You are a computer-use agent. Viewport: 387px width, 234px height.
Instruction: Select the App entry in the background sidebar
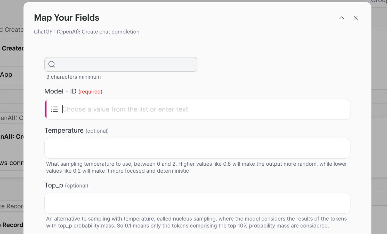(6, 74)
